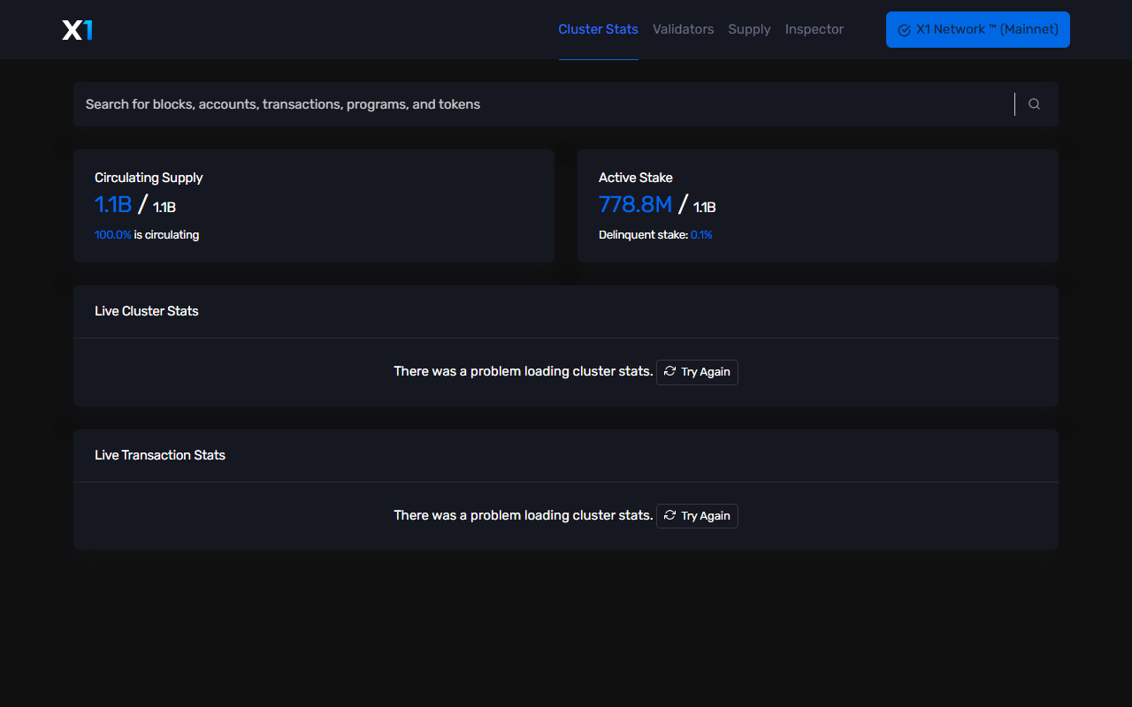Click the 778.8M active stake value
This screenshot has width=1132, height=707.
(635, 205)
